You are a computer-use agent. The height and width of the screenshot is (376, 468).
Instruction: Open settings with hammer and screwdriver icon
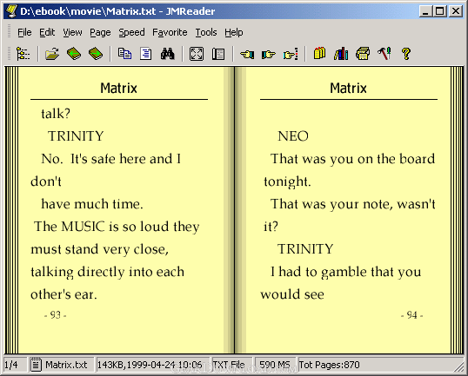(x=384, y=54)
